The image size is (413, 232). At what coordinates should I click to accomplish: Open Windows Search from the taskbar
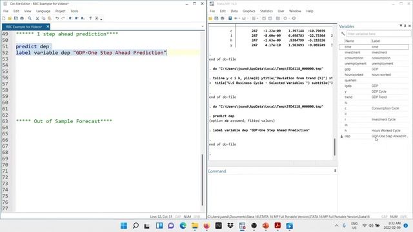tap(136, 226)
